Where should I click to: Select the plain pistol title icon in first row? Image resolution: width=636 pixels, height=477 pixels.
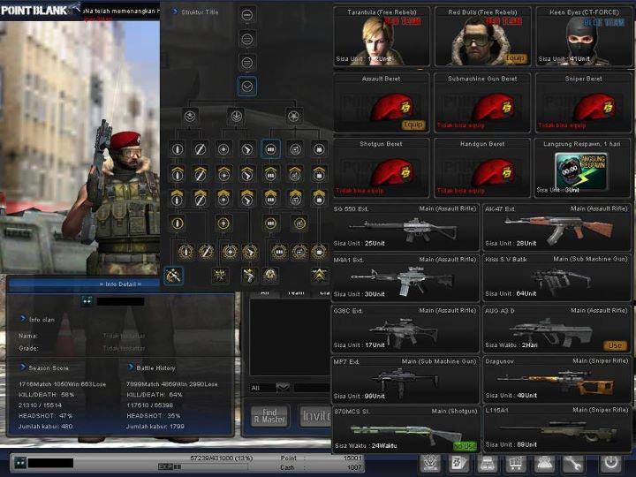click(x=247, y=149)
